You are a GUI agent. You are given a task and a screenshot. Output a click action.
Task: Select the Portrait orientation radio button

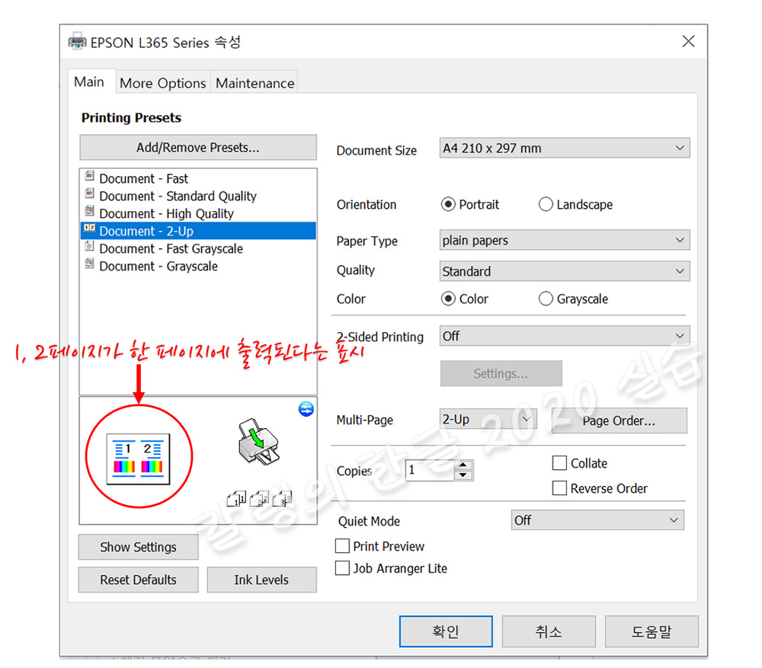(448, 204)
